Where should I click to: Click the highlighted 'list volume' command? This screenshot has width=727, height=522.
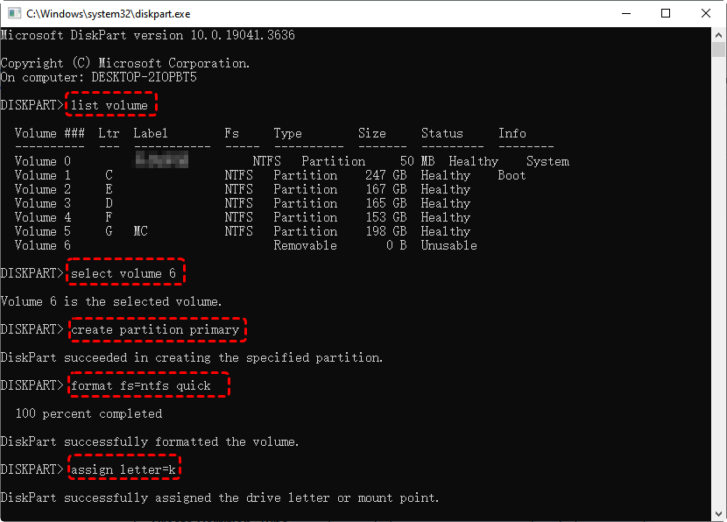(111, 105)
